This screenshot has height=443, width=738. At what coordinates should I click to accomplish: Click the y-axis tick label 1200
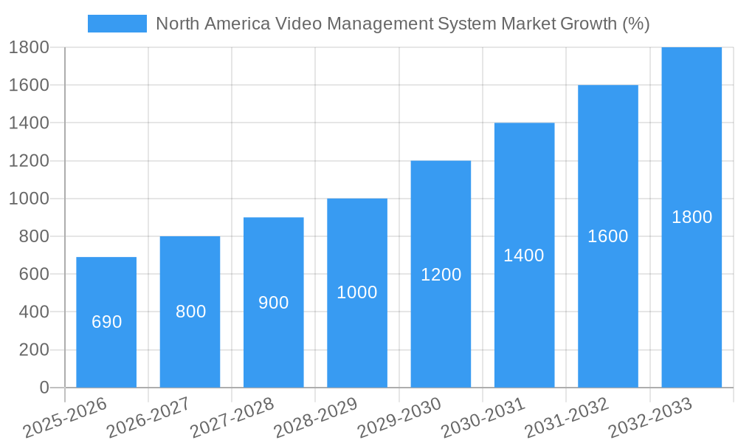click(x=30, y=161)
